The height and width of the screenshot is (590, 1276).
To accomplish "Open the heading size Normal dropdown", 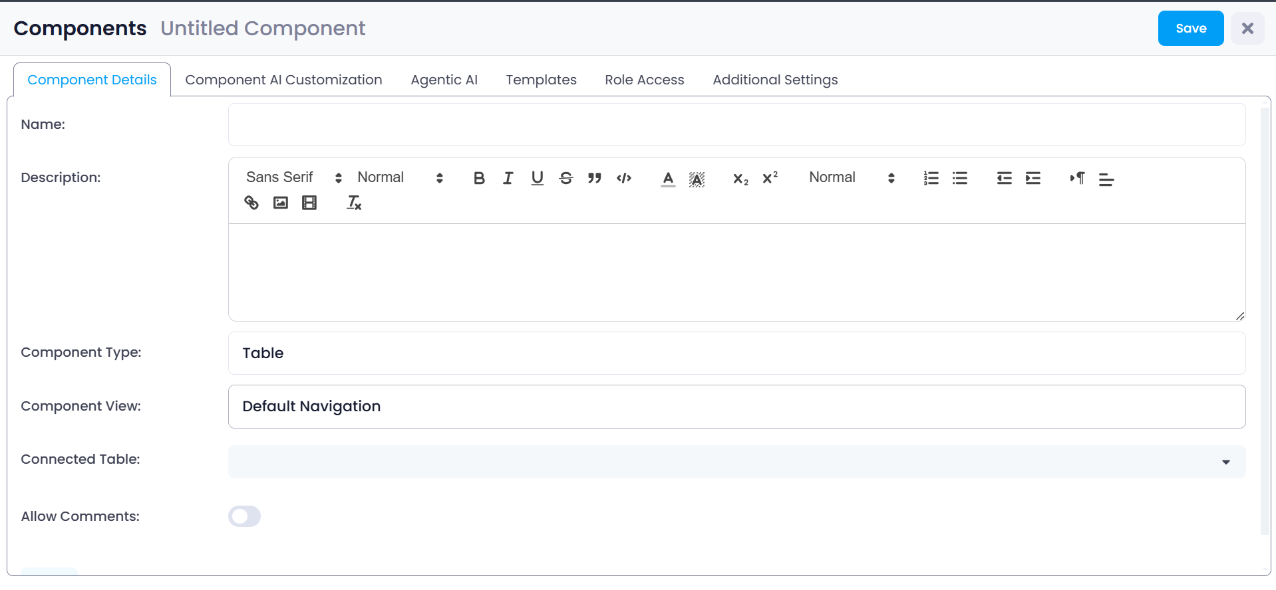I will click(x=852, y=177).
